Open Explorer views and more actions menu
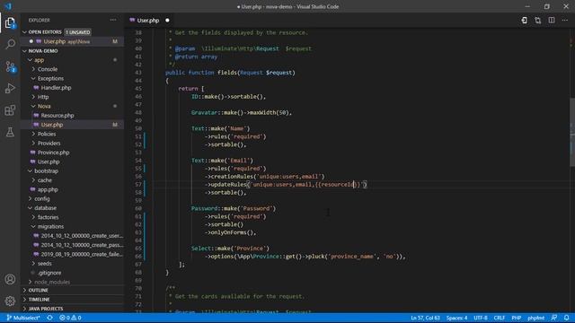 [113, 20]
